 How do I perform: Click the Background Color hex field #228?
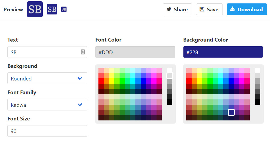(223, 52)
